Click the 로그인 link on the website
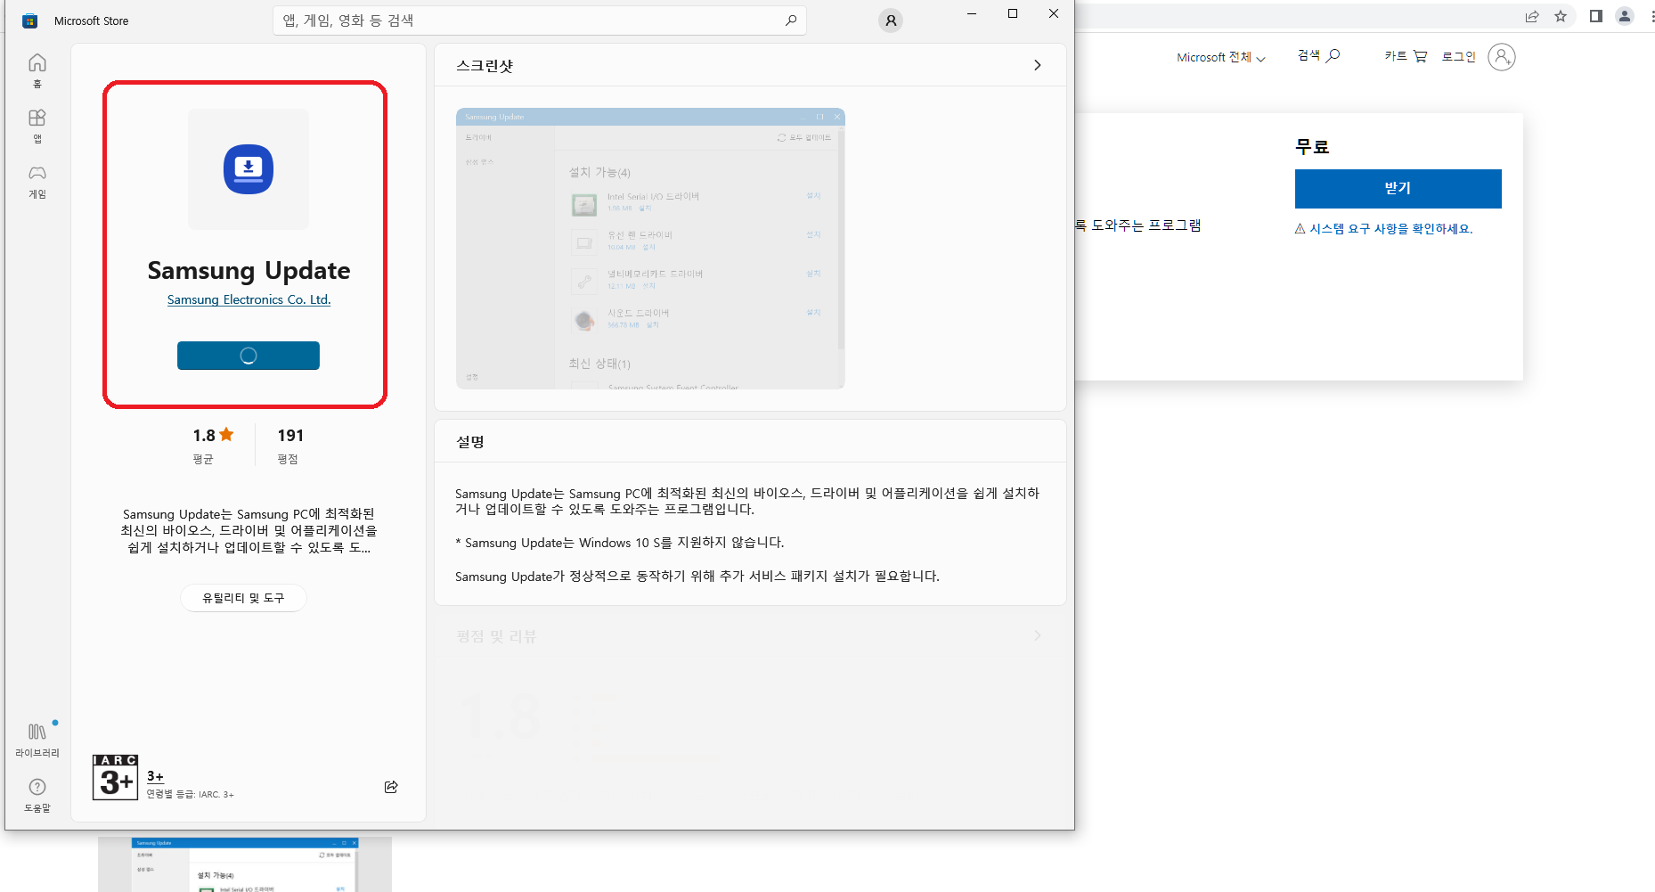This screenshot has height=892, width=1655. click(x=1459, y=56)
